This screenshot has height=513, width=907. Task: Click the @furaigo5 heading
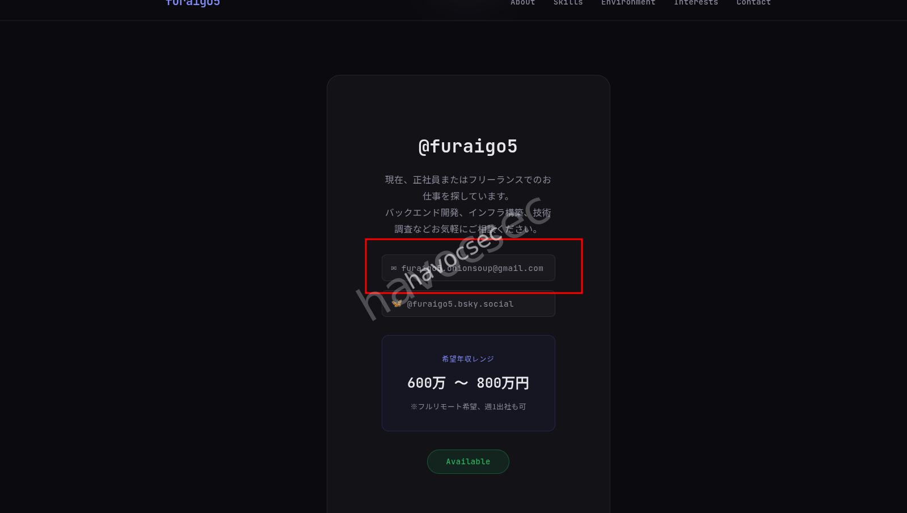(468, 146)
